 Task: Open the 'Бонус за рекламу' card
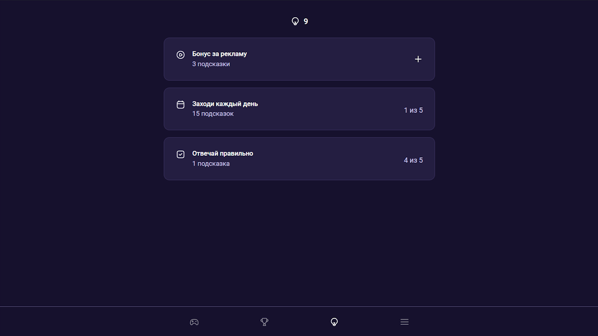point(299,59)
